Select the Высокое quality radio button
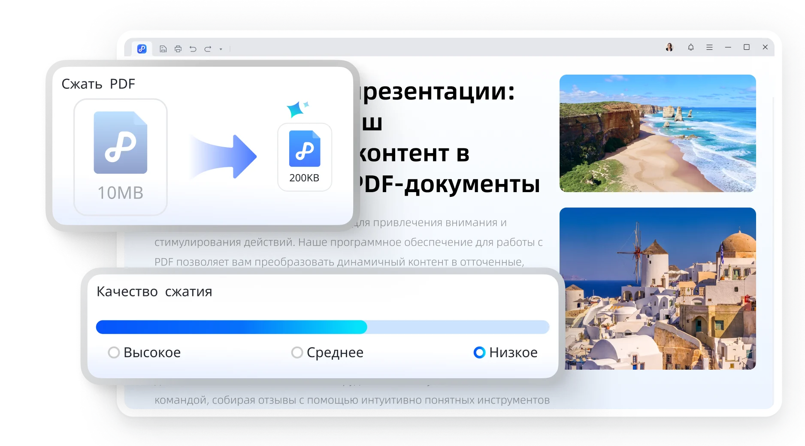Viewport: 805px width, 446px height. pyautogui.click(x=114, y=353)
